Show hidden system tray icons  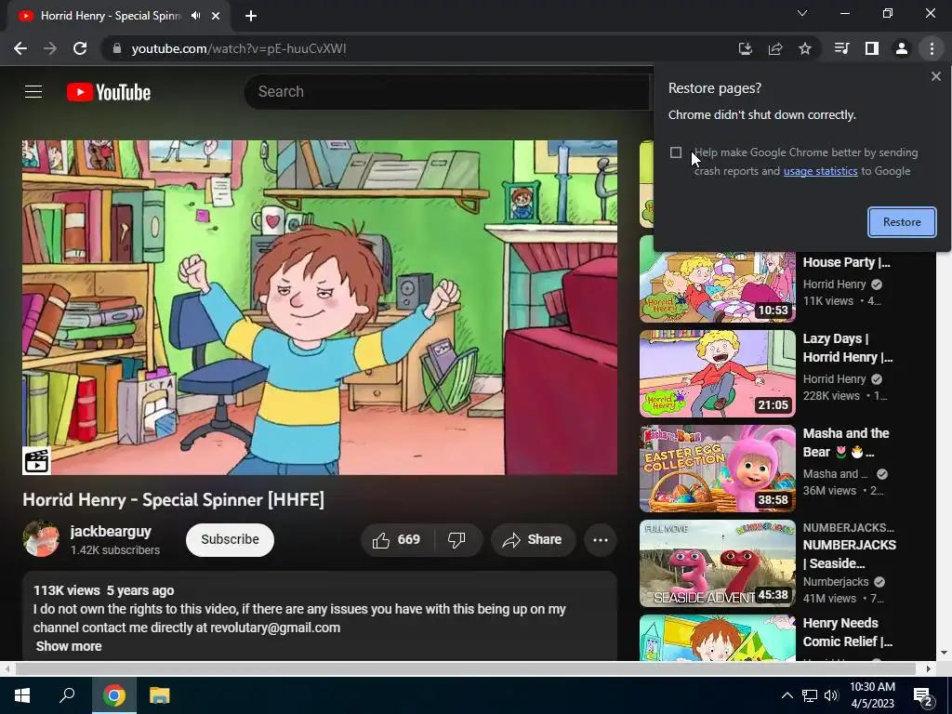point(787,695)
